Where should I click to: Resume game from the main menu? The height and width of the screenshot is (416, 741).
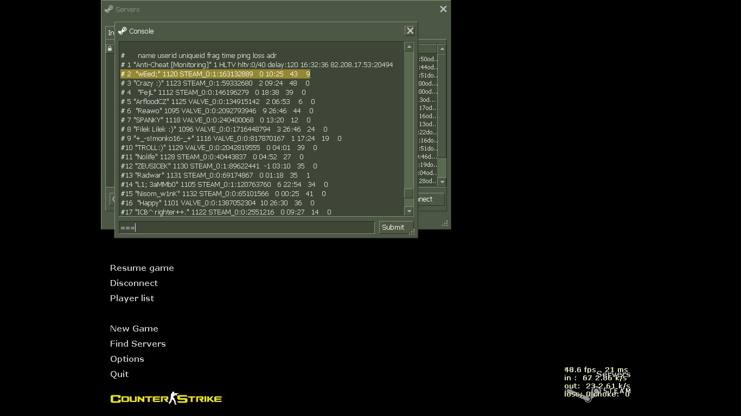pos(142,268)
